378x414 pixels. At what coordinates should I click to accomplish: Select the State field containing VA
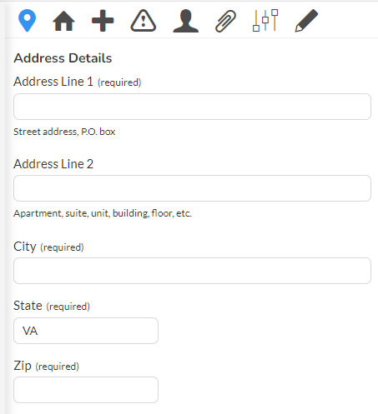point(86,331)
